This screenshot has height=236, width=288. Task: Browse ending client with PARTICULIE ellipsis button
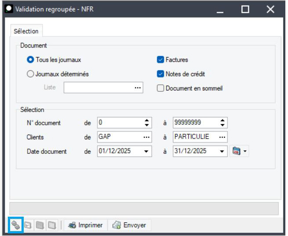tap(222, 137)
